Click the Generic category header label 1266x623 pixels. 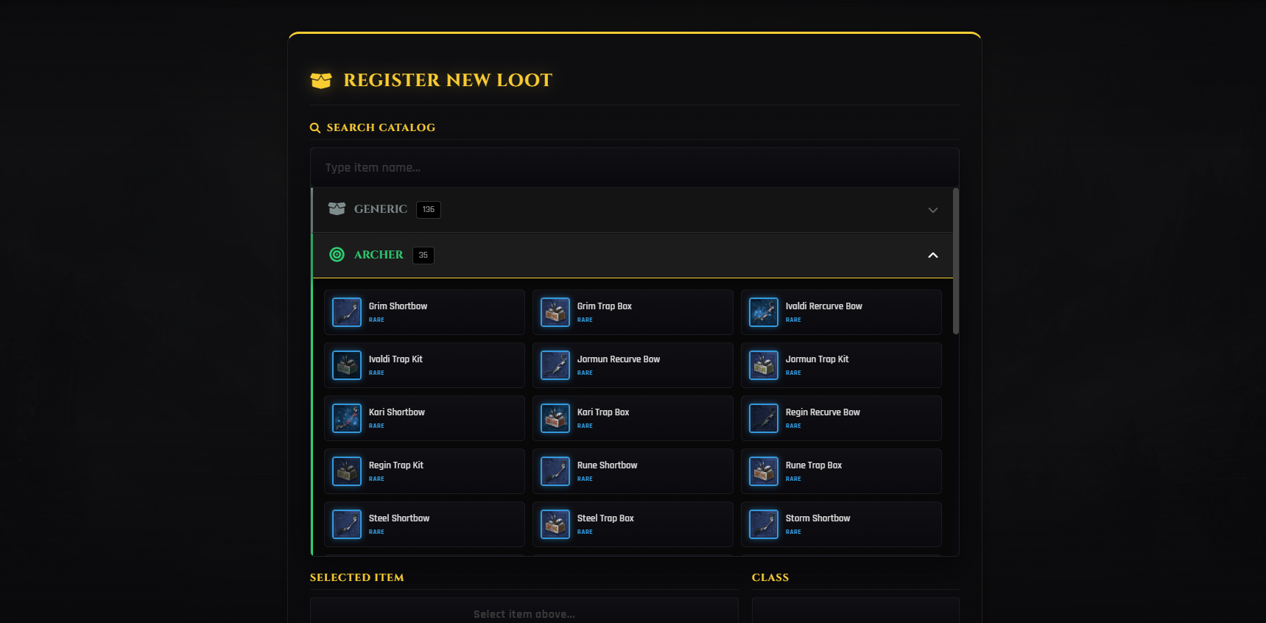380,209
